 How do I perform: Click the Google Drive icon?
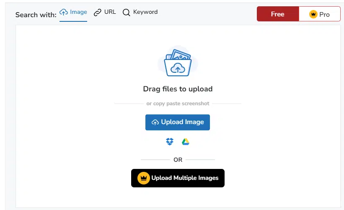point(186,142)
